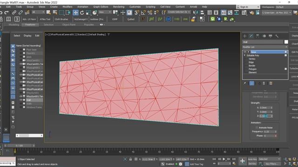Open the reference coordinate View dropdown
This screenshot has height=167, width=298.
point(105,12)
